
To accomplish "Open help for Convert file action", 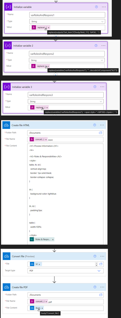I will tap(95, 256).
